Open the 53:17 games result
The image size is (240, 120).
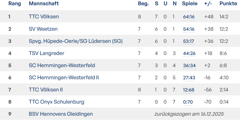pos(189,41)
